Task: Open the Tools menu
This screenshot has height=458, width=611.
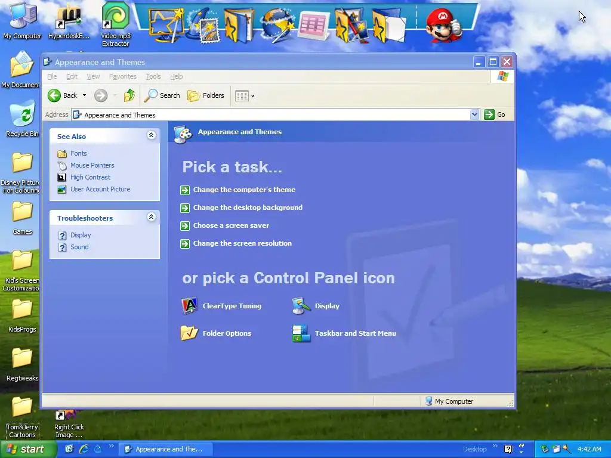Action: pyautogui.click(x=153, y=77)
